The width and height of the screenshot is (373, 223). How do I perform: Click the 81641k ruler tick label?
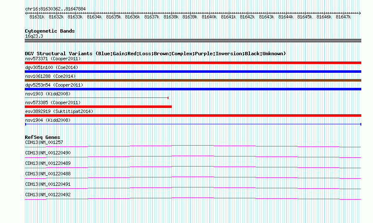point(228,17)
